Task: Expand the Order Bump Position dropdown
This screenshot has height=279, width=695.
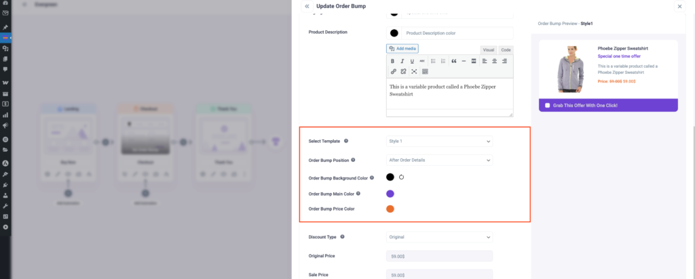Action: click(x=439, y=160)
